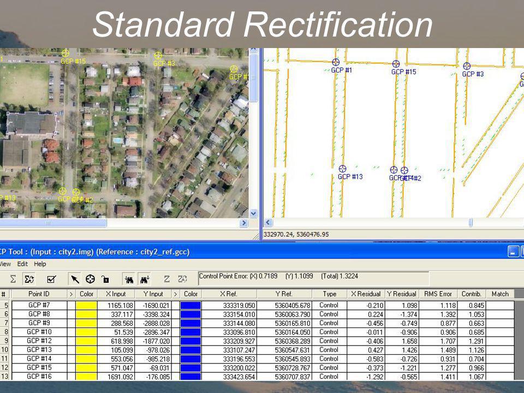Click blue color swatch for GCP #15
Viewport: 524px width, 393px height.
click(190, 368)
